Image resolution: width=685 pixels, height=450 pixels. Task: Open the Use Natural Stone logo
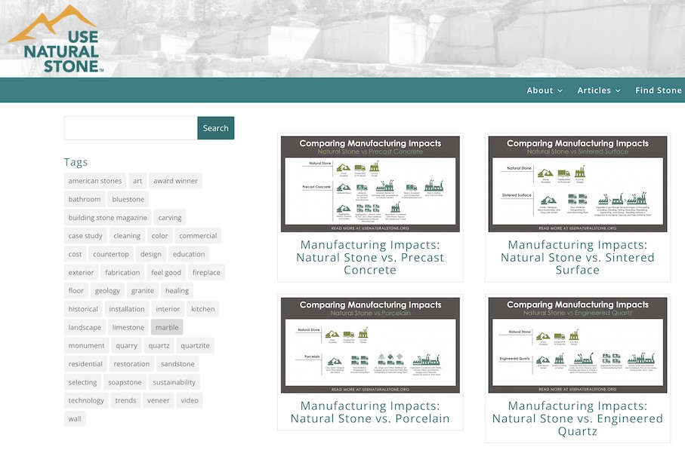[56, 39]
